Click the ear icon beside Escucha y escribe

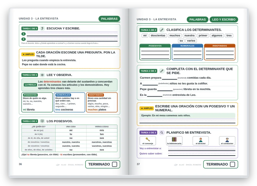[x=42, y=29]
